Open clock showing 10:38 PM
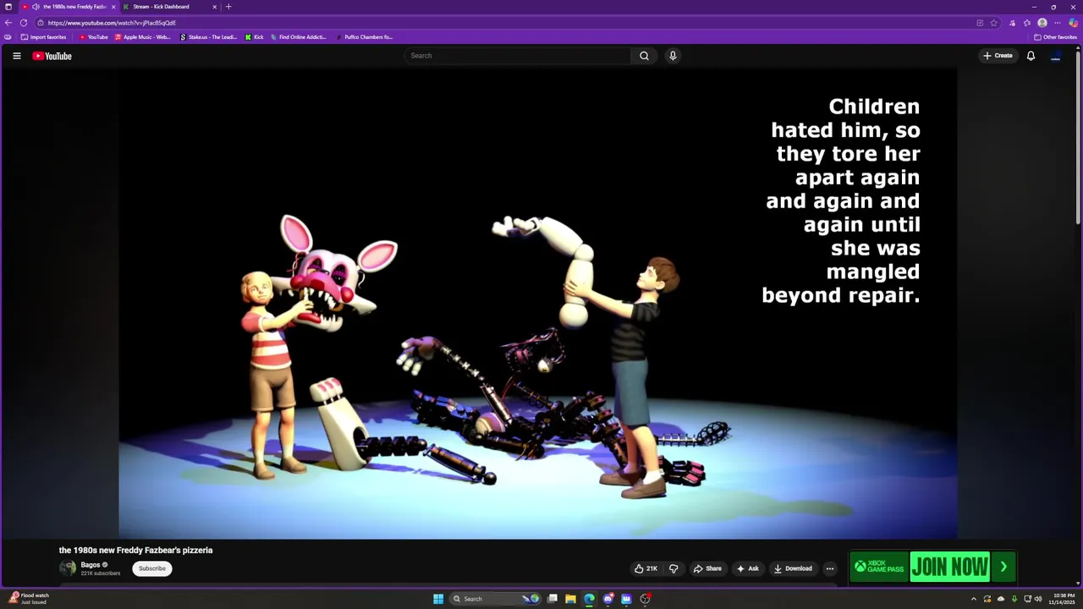Viewport: 1083px width, 609px height. point(1064,599)
